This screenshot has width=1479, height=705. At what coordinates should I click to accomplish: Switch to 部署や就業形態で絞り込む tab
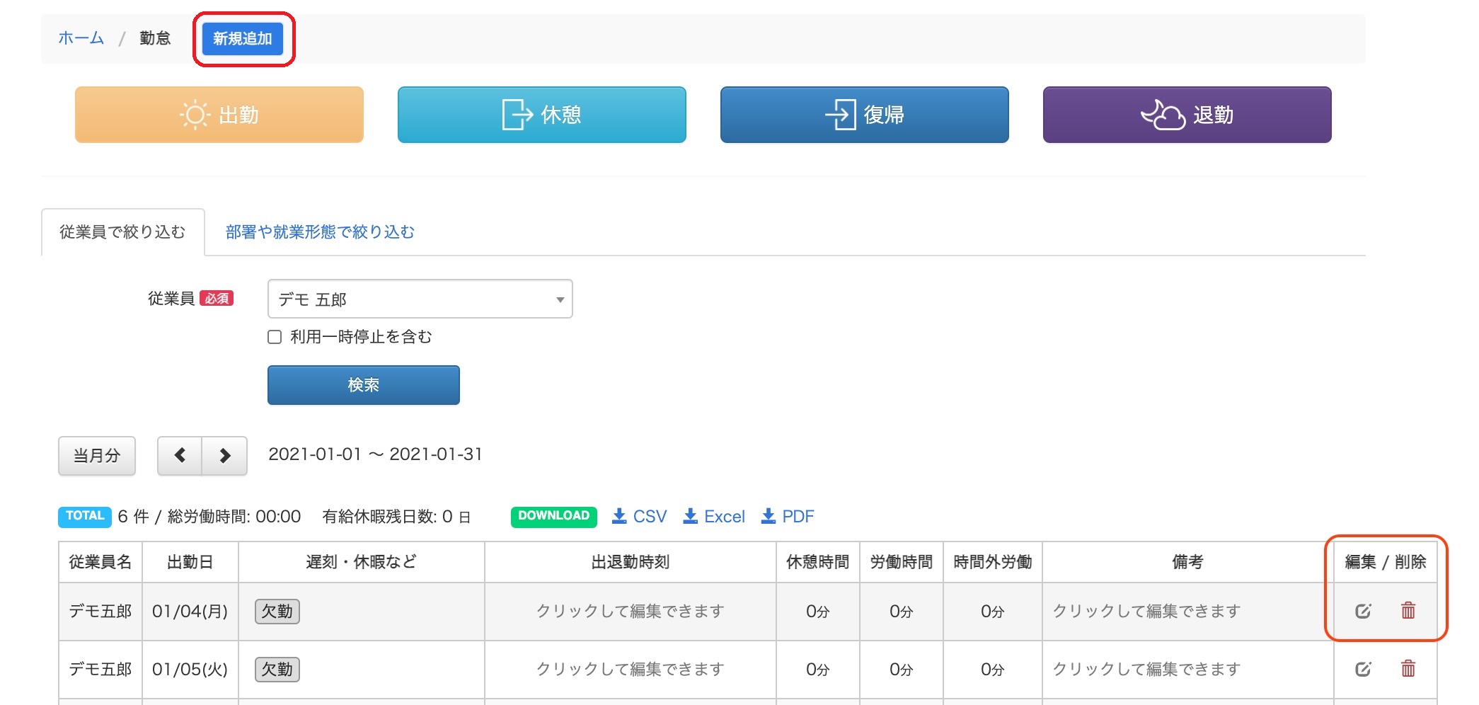tap(320, 232)
